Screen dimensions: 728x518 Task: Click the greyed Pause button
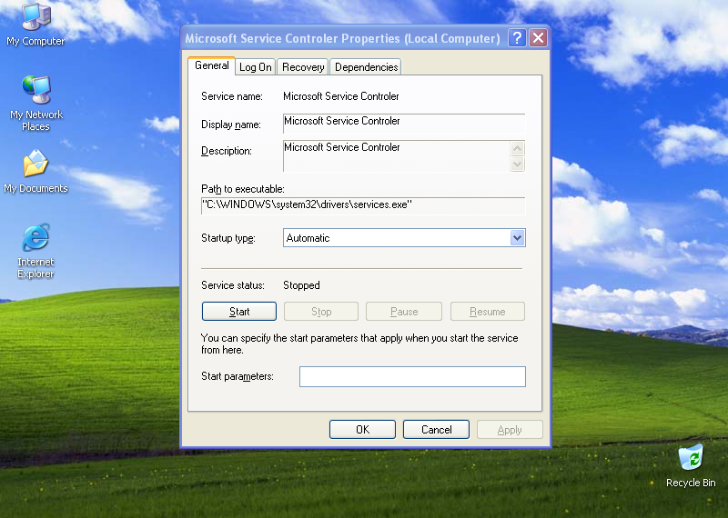pyautogui.click(x=404, y=311)
